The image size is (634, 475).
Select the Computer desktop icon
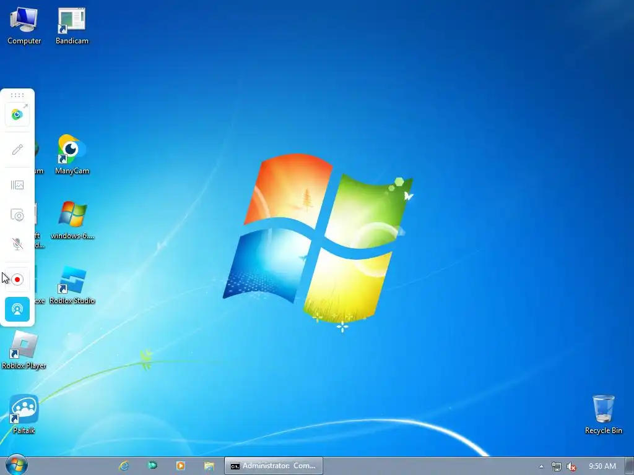[24, 26]
